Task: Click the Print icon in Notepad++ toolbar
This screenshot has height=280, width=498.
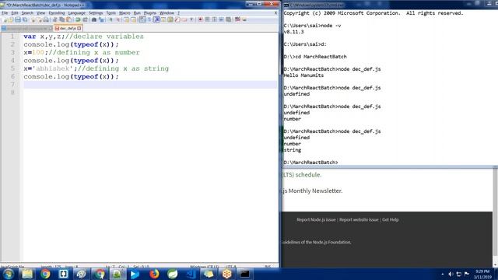Action: 47,19
